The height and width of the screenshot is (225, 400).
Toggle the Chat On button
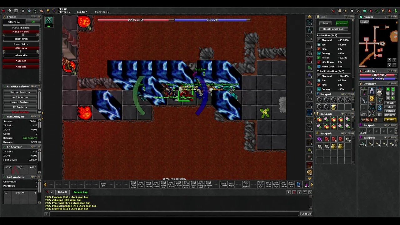pyautogui.click(x=306, y=214)
